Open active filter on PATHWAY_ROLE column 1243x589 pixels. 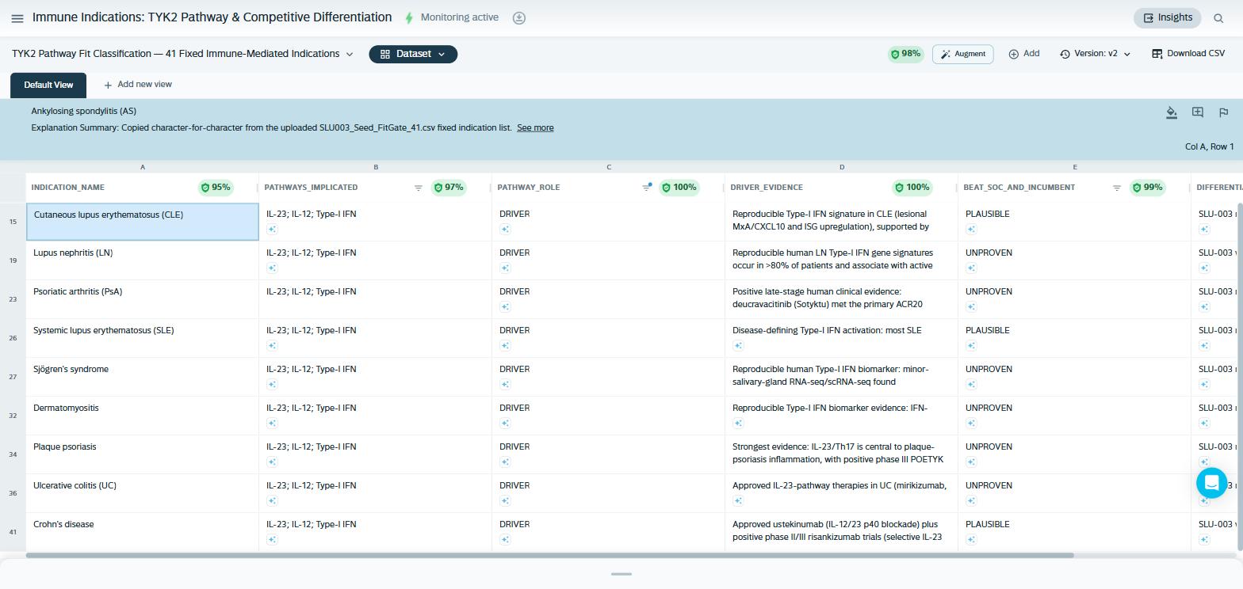[647, 188]
